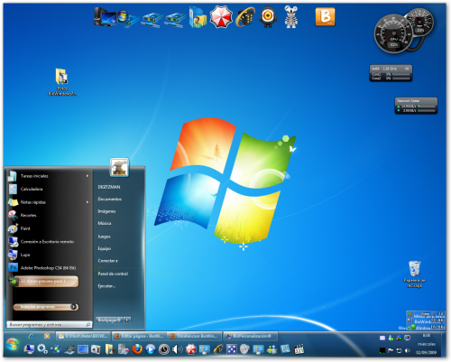
Task: Expand Todos los programas list
Action: [x=46, y=307]
